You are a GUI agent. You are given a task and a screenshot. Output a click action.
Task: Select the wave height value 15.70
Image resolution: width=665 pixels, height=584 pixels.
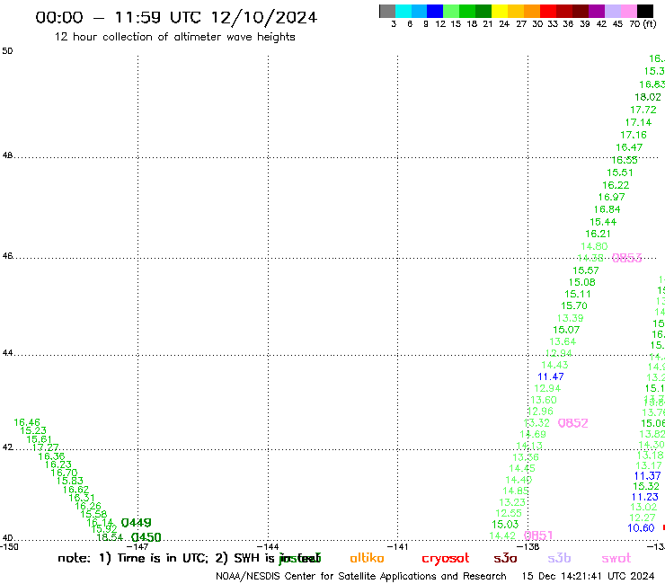click(x=574, y=305)
